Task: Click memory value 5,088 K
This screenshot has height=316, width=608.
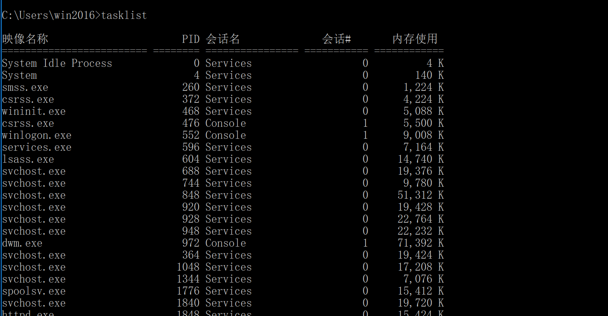Action: 424,111
